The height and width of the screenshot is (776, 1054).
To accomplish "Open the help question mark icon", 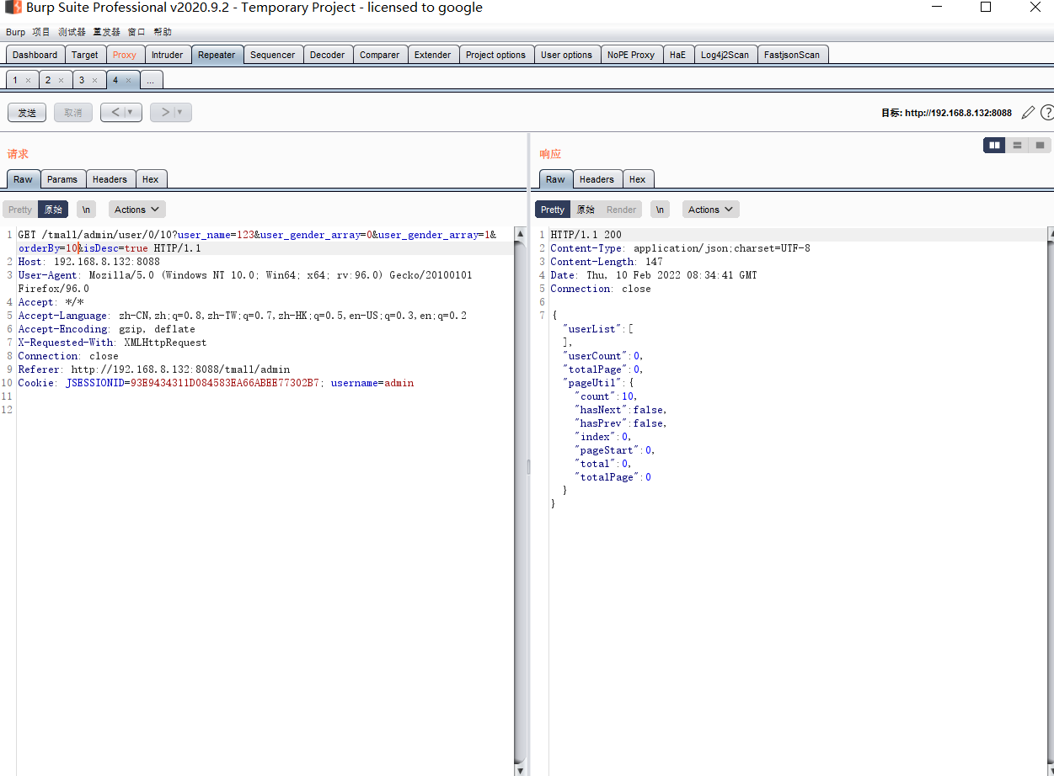I will coord(1047,112).
